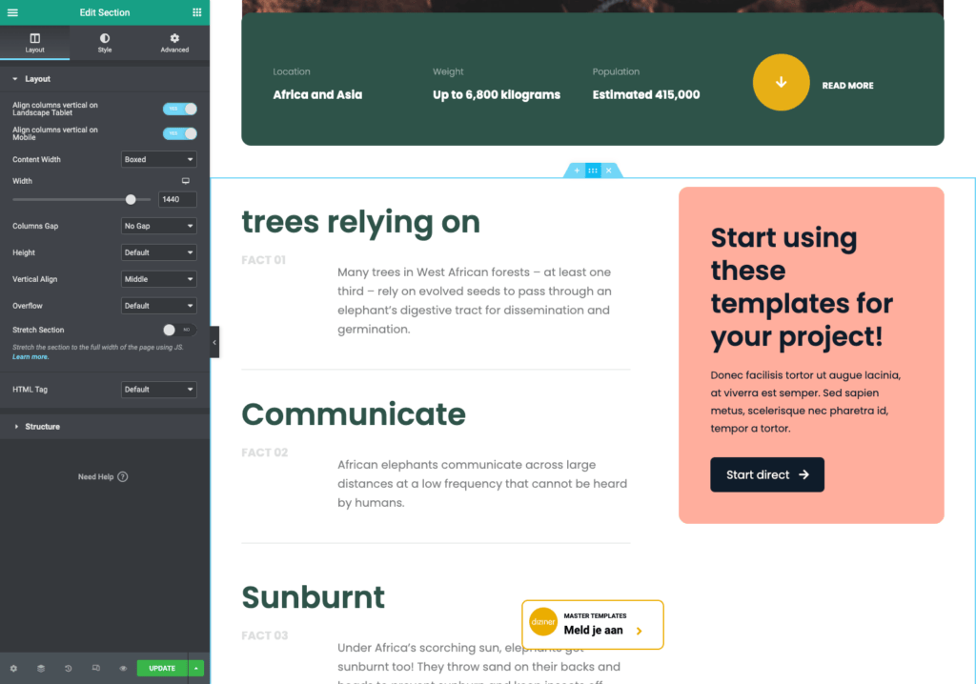Toggle Align columns vertical on Mobile
The width and height of the screenshot is (976, 684).
pos(179,133)
